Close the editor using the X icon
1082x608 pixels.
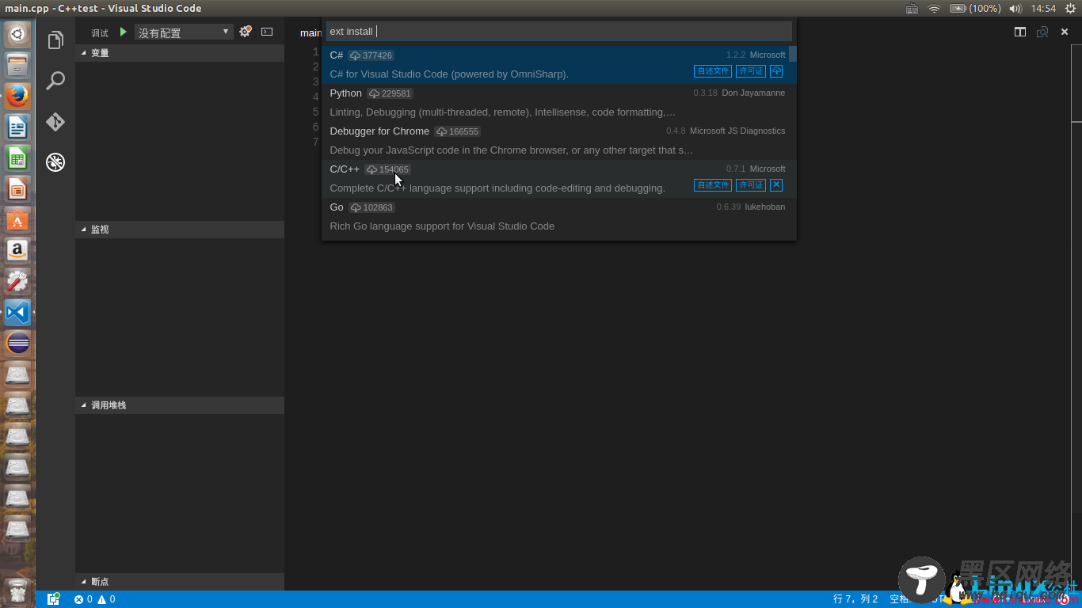point(1065,32)
